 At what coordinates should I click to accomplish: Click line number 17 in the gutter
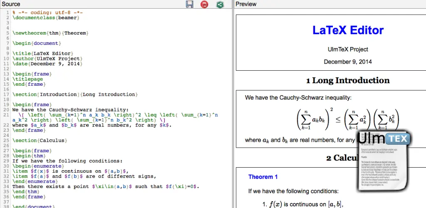click(7, 94)
